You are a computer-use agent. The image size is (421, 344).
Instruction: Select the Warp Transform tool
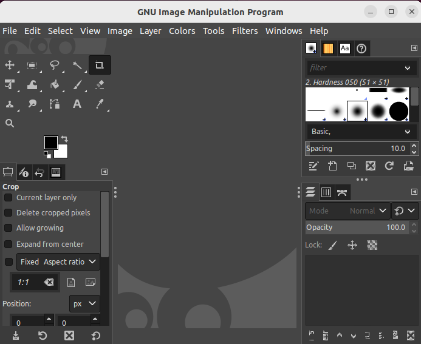click(x=32, y=85)
